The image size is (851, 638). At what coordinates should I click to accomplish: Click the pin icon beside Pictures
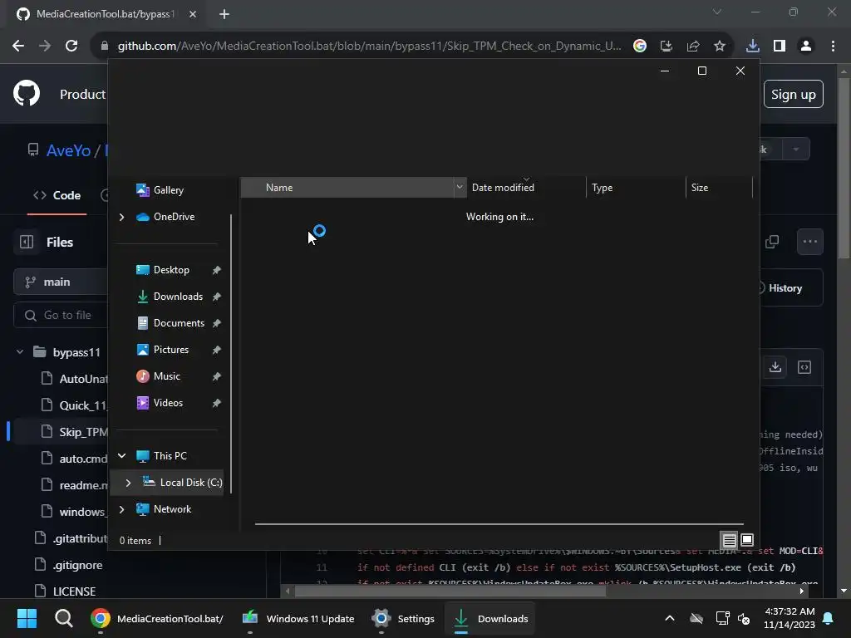point(217,350)
